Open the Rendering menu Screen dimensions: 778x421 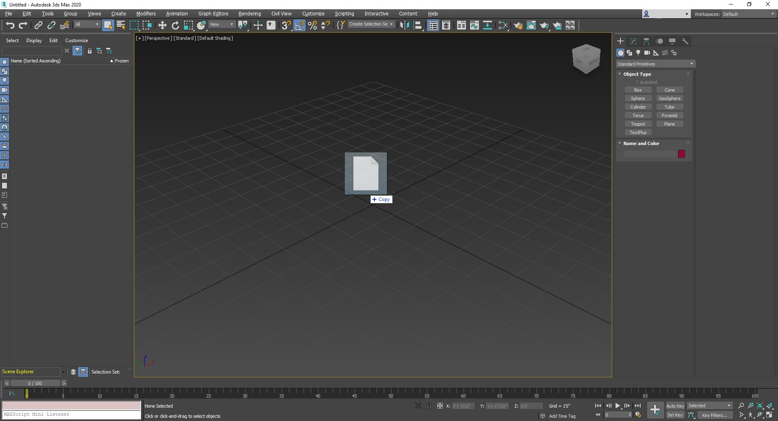(249, 14)
